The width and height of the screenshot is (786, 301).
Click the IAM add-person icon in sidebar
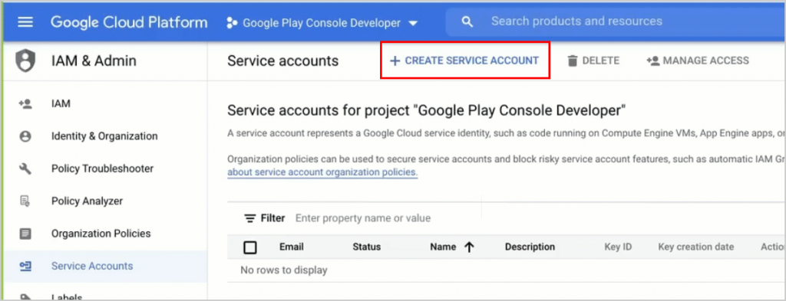coord(25,104)
